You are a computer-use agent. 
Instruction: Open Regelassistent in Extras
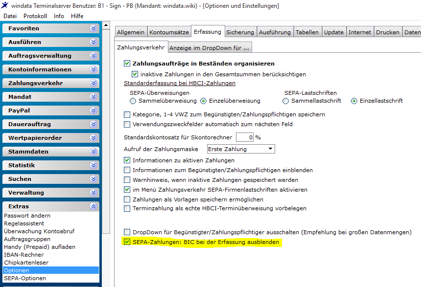pos(24,223)
